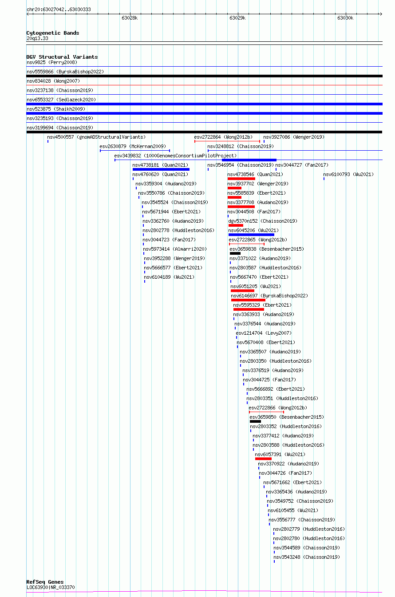Select esv2722864 (Wong2012b) variant label

click(223, 137)
